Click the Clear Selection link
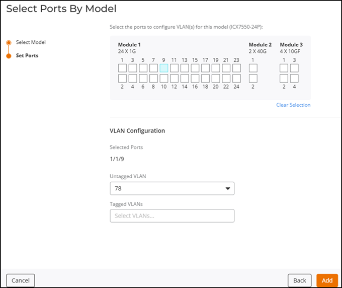Viewport: 342px width, 288px height. [293, 105]
